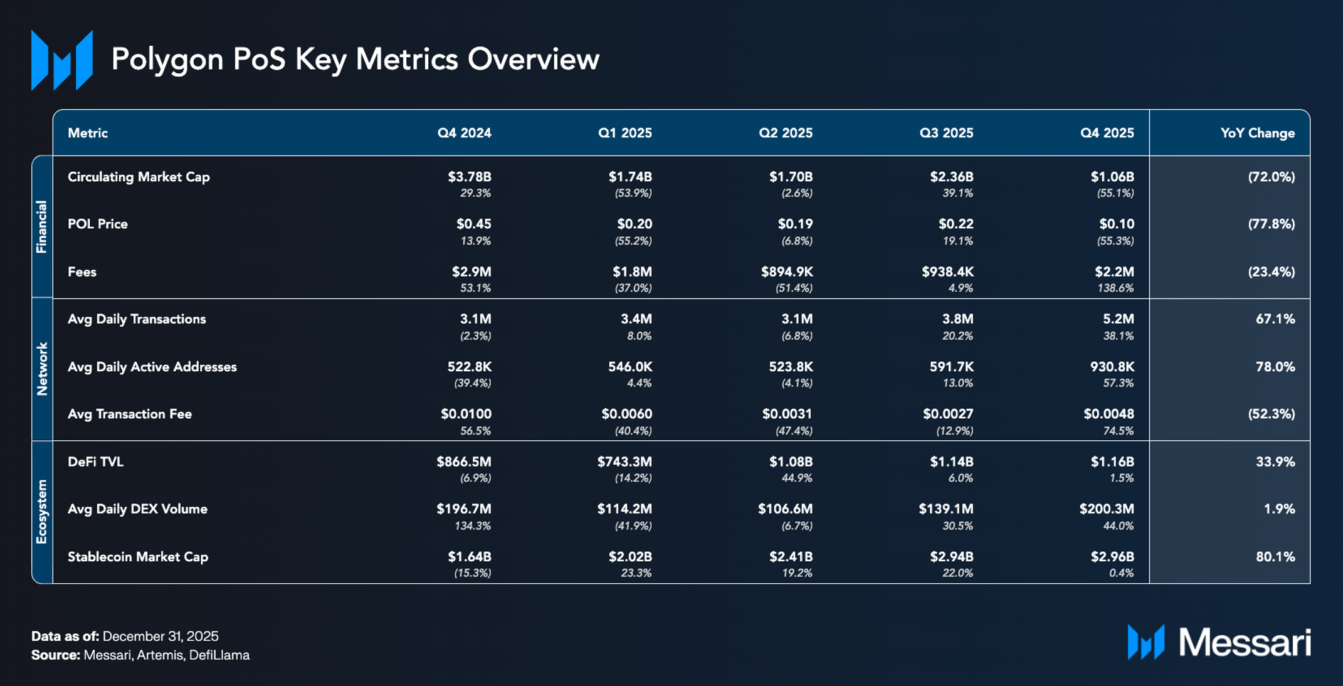The image size is (1343, 686).
Task: Click the Stablecoin Market Cap row label
Action: point(138,557)
